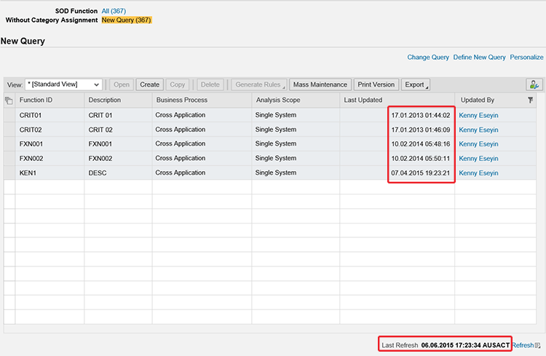Click the user settings icon in toolbar
The height and width of the screenshot is (356, 546).
(x=534, y=84)
